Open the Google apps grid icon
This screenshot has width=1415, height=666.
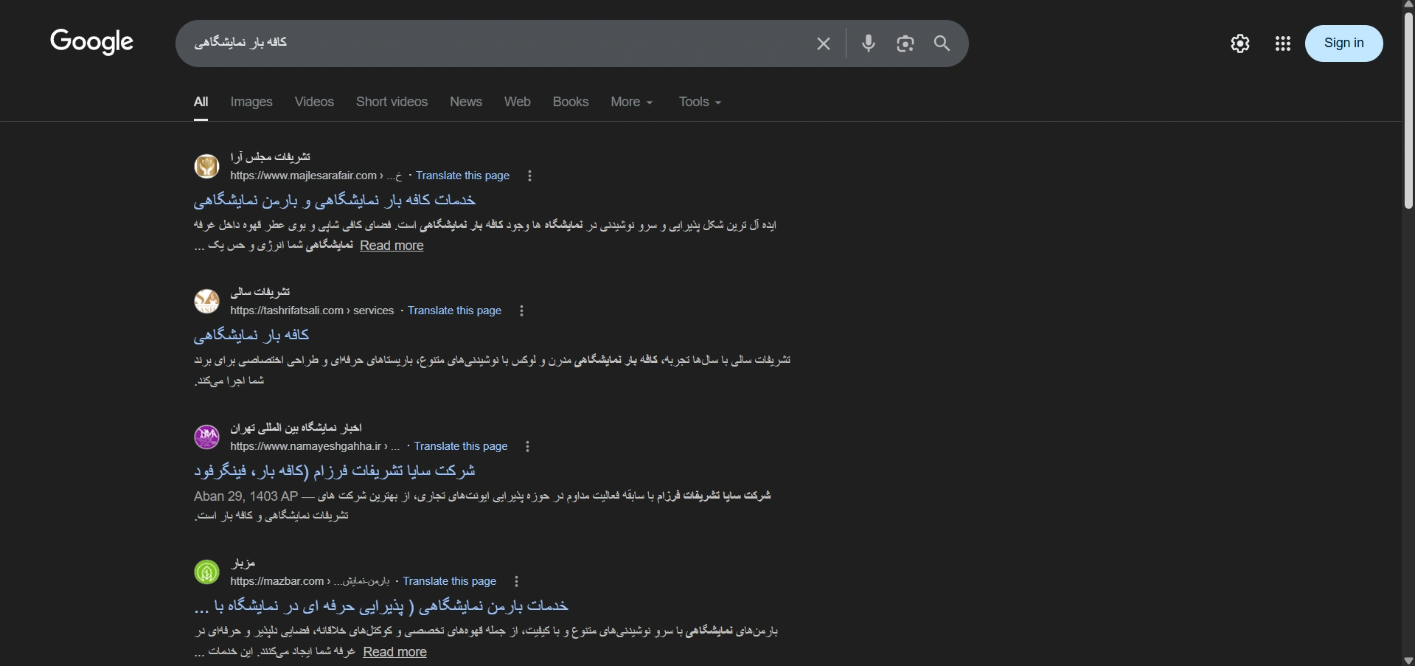1283,44
